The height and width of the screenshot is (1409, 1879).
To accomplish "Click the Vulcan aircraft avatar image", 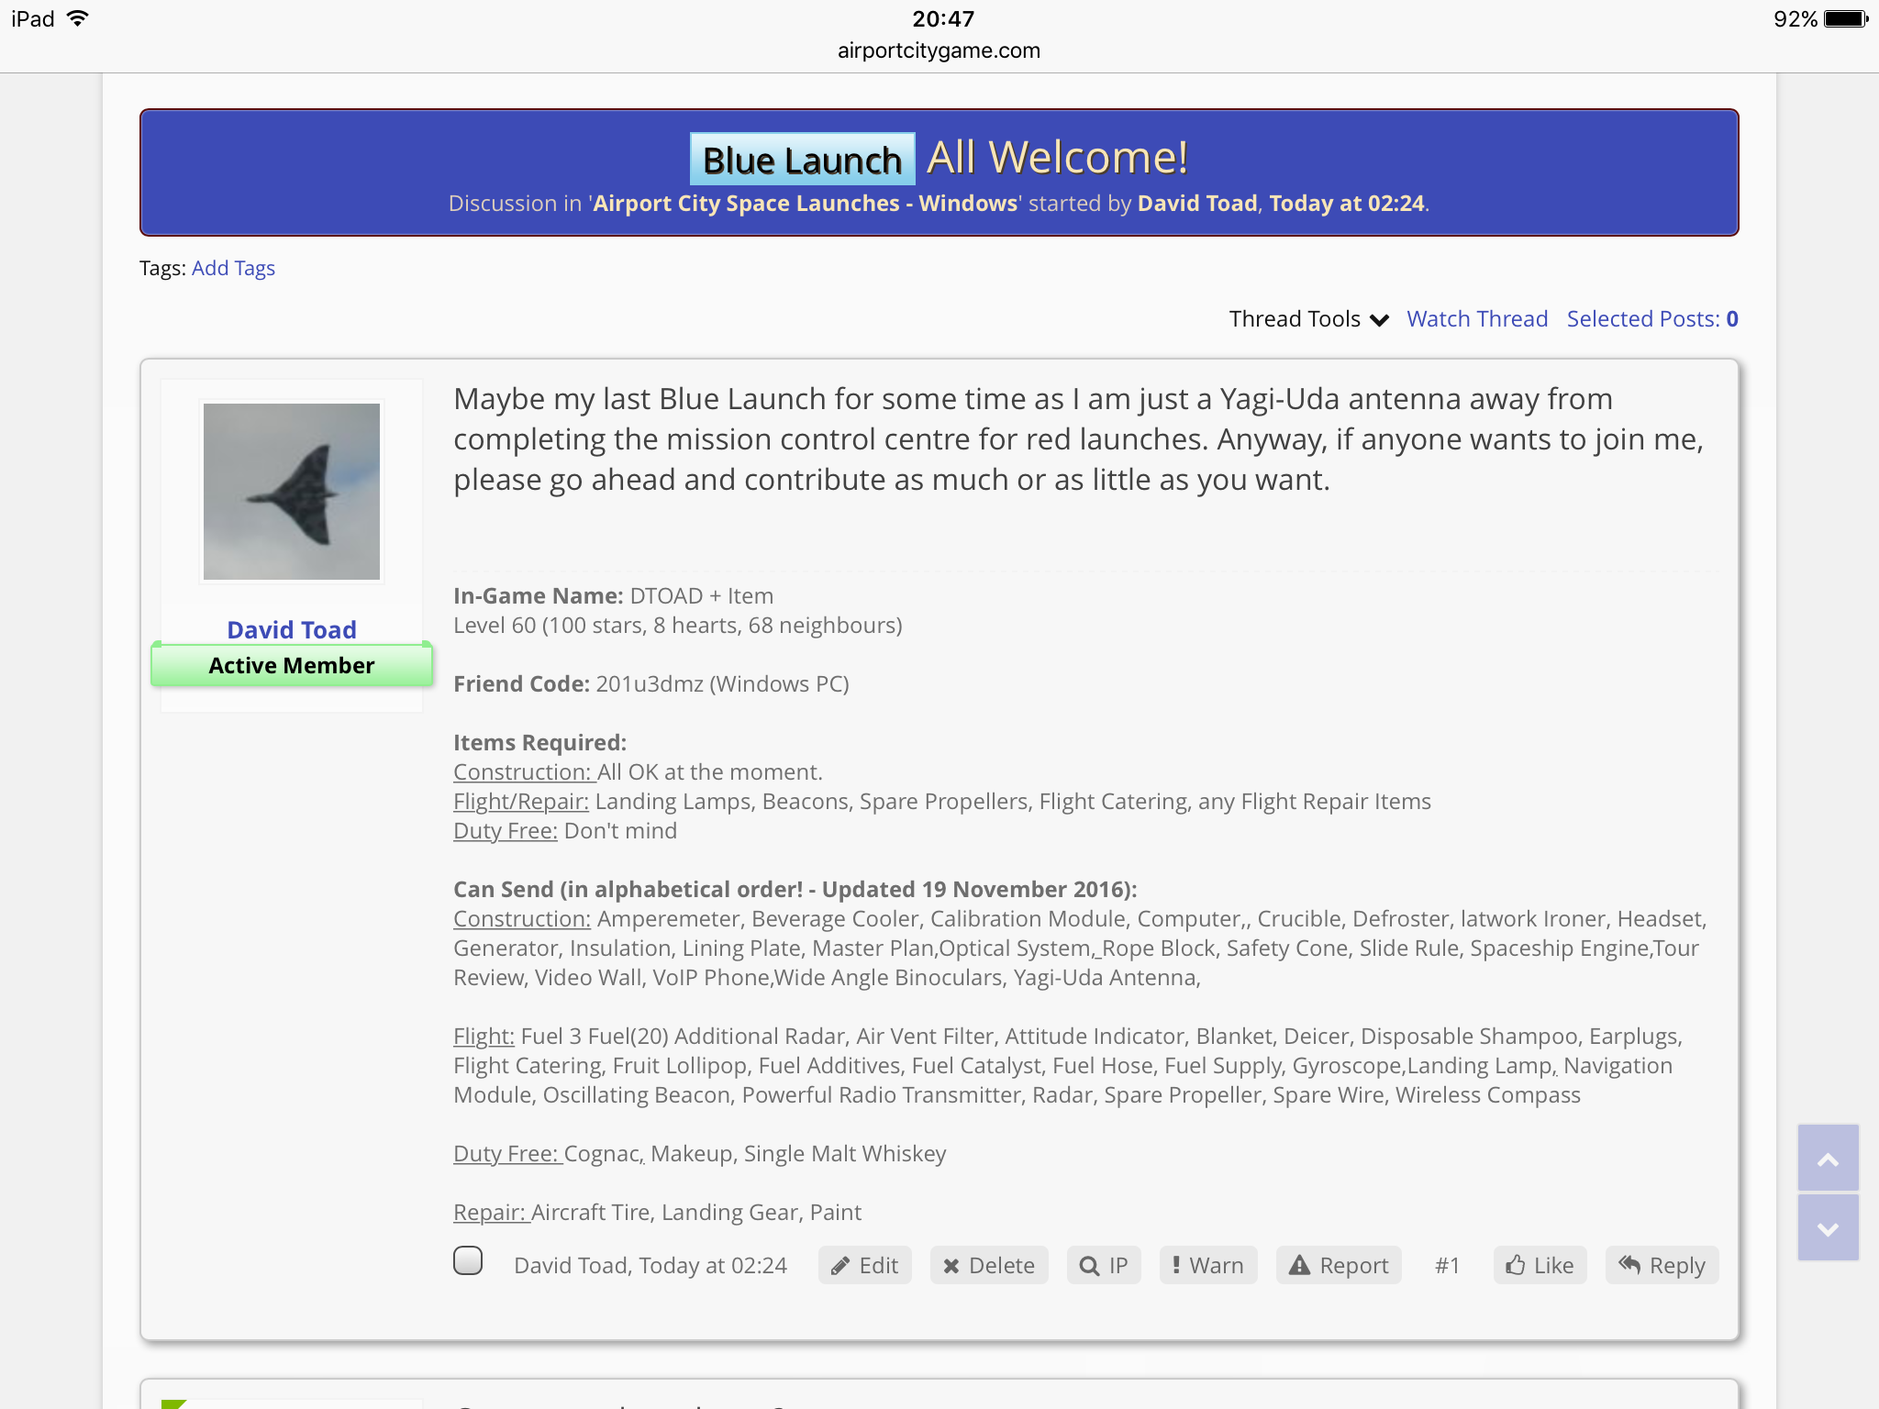I will pos(292,492).
